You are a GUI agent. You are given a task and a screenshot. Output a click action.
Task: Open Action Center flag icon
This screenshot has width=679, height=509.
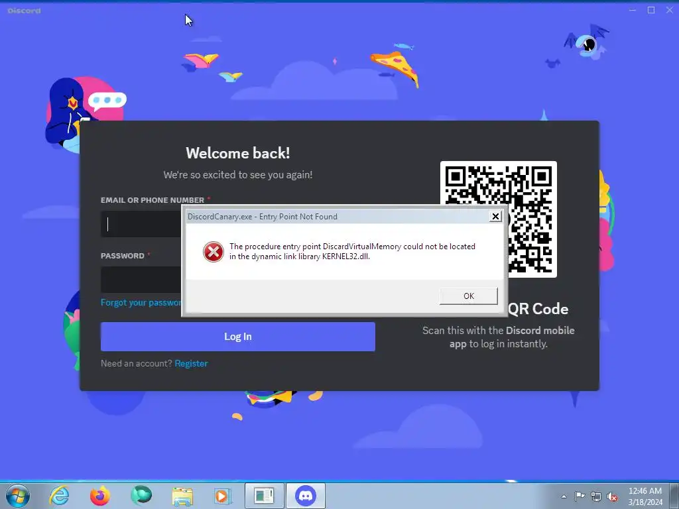[580, 496]
